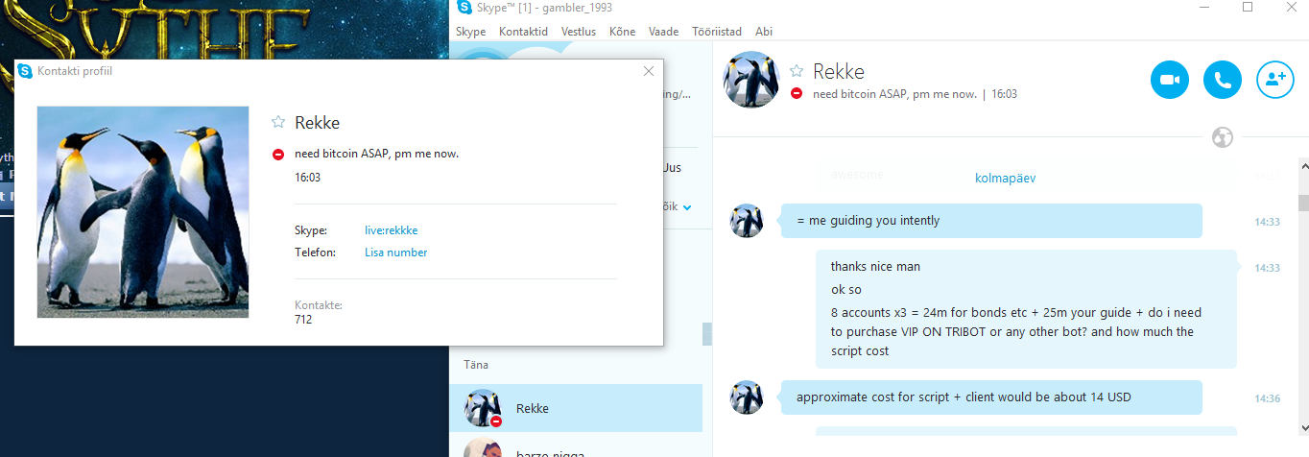Click Rekke's status text in profile window
Screen dimensions: 1309x457
(377, 154)
